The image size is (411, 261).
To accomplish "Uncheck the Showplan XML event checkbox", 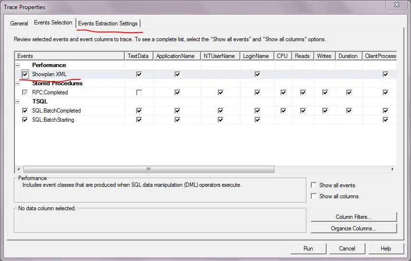I will pyautogui.click(x=25, y=74).
